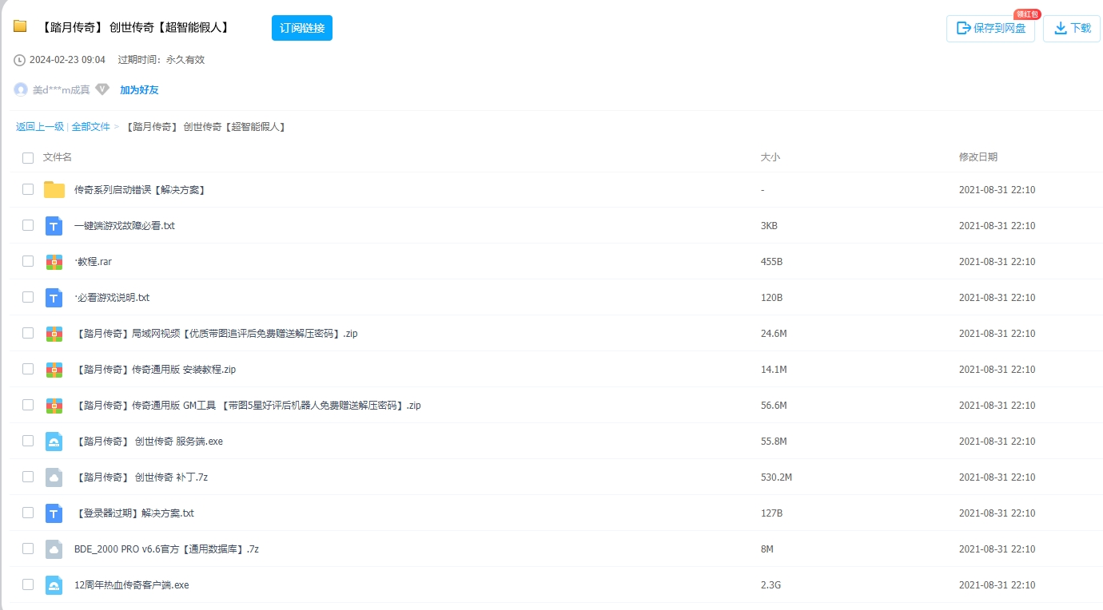This screenshot has width=1103, height=610.
Task: Click file name ·必看游戏说明.txt
Action: tap(112, 298)
